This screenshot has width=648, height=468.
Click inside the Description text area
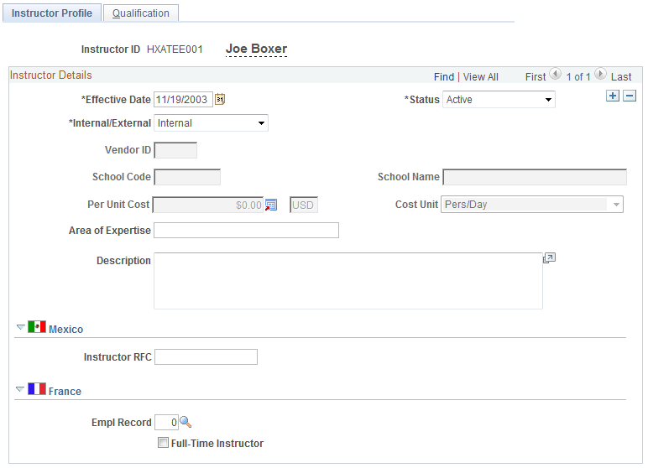(348, 281)
